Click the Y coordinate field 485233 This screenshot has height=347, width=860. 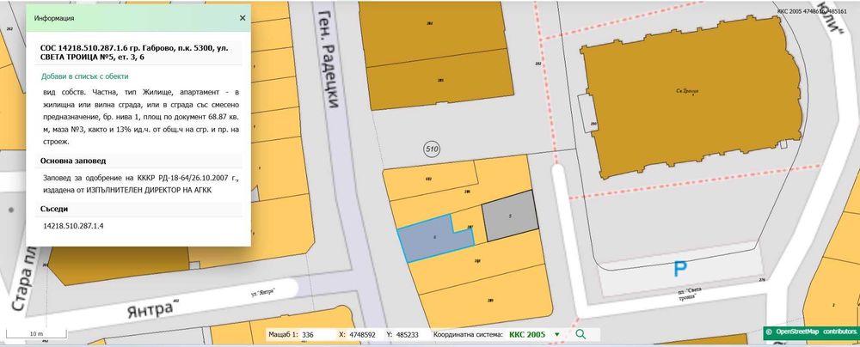407,334
